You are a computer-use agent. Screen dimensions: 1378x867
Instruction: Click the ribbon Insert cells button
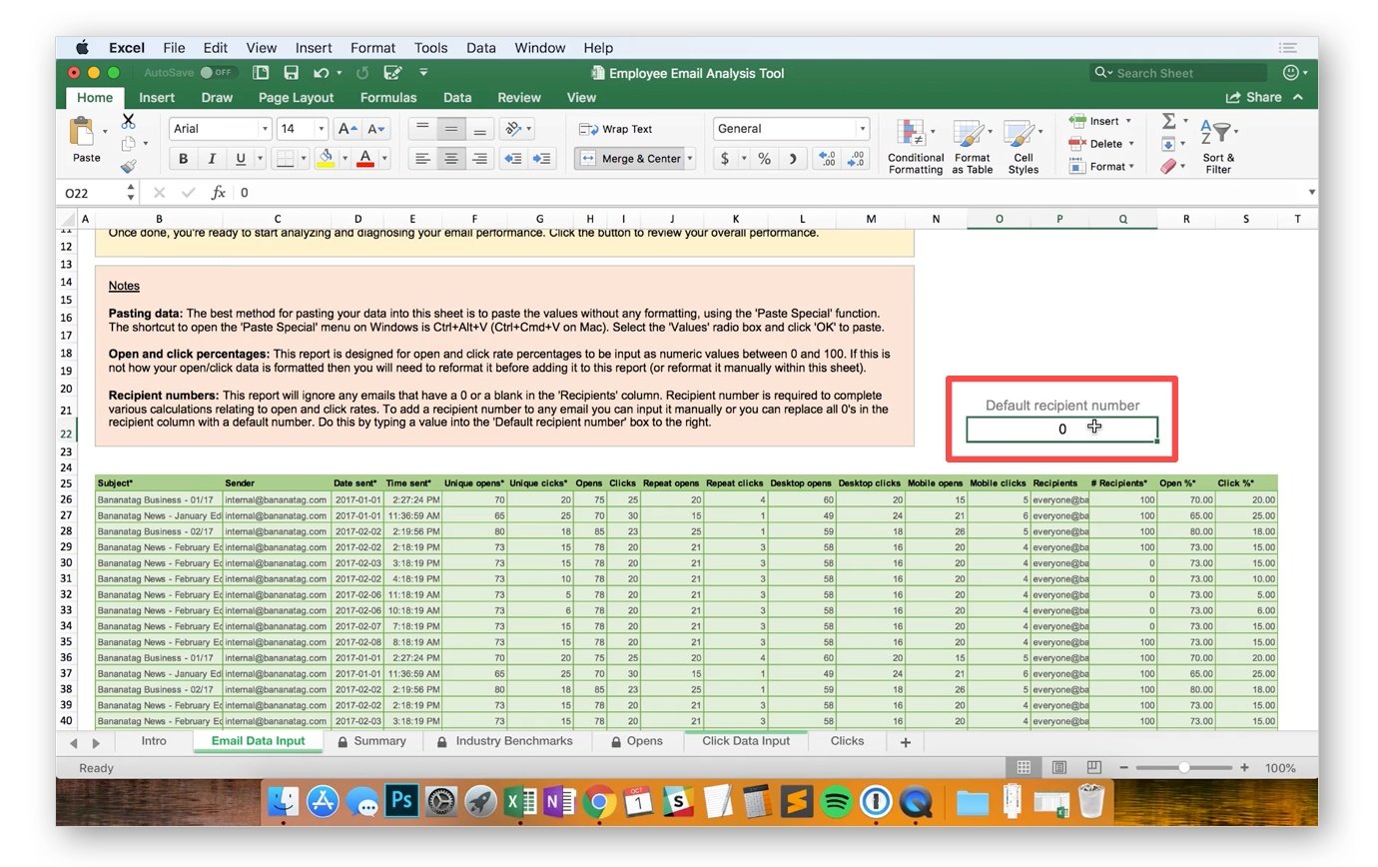[x=1101, y=121]
